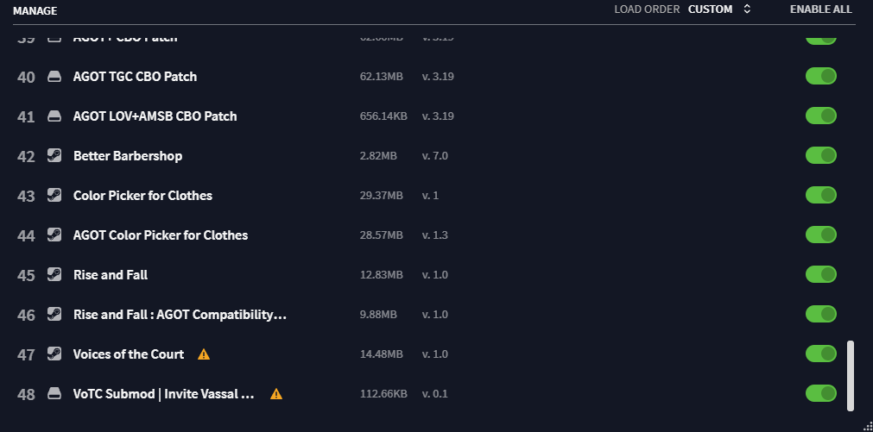The image size is (873, 432).
Task: Select Rise and Fall : AGOT Compatibility name
Action: [x=180, y=315]
